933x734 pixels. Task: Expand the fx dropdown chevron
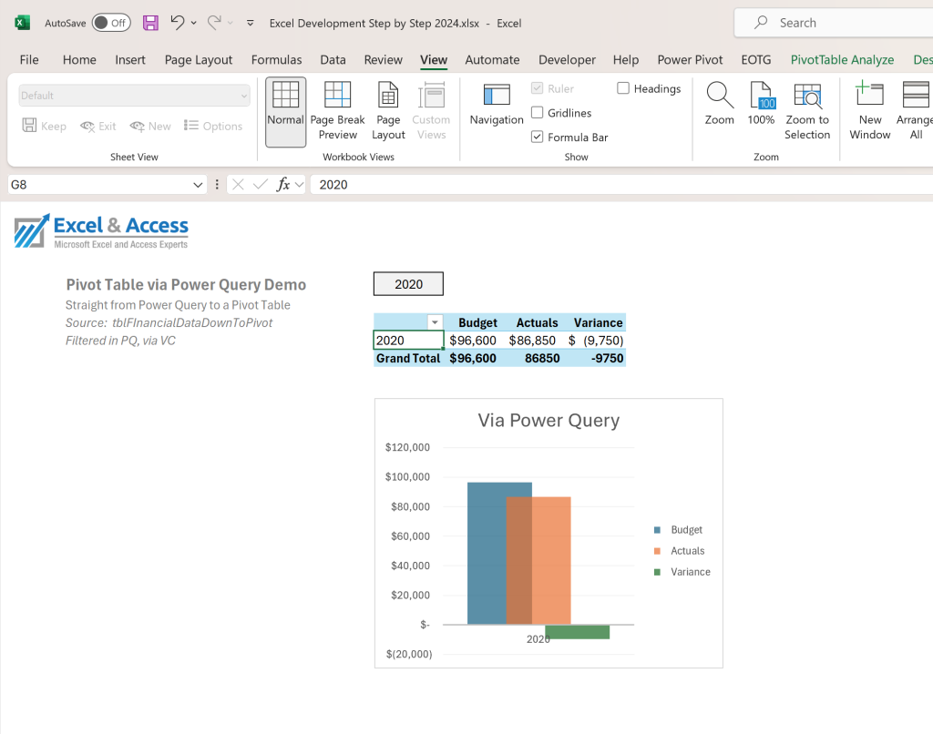tap(299, 185)
